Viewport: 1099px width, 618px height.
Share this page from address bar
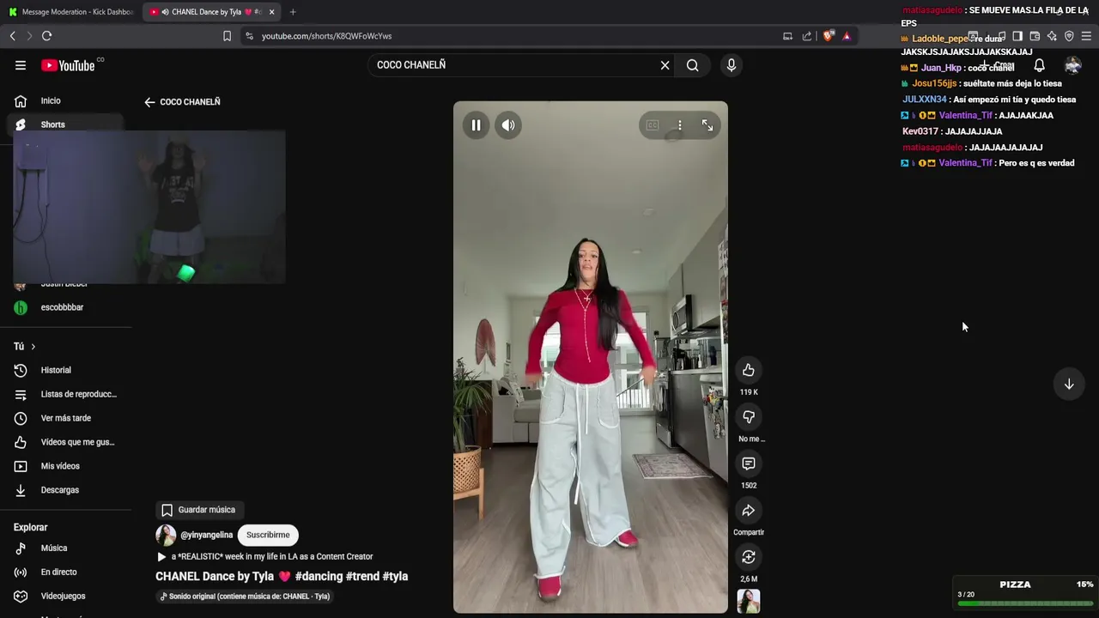[807, 36]
